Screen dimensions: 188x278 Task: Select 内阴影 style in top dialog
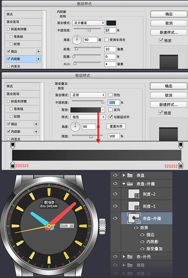[23, 59]
